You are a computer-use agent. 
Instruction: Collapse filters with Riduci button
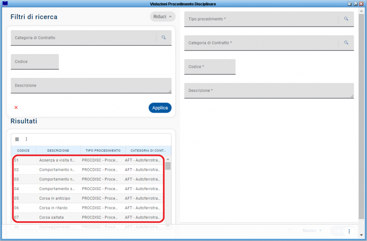click(162, 16)
